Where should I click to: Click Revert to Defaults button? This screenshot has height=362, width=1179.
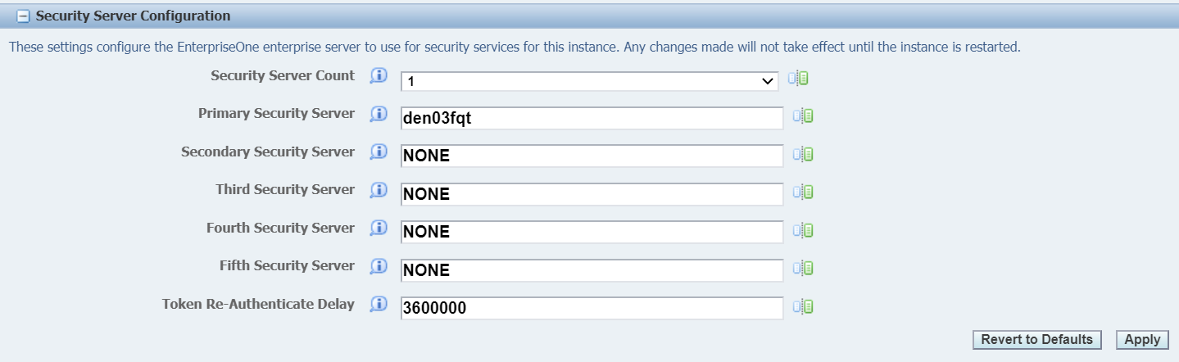[1036, 340]
